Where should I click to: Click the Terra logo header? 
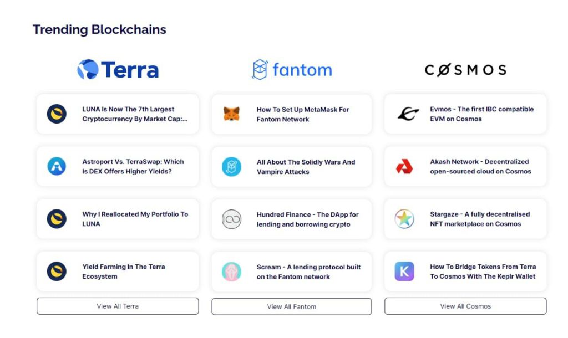[x=118, y=69]
